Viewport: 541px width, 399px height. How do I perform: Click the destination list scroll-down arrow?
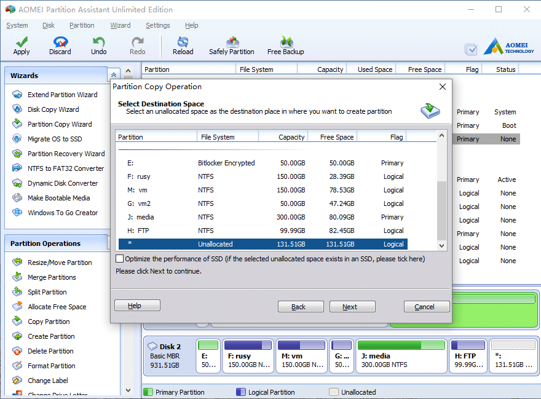(x=441, y=245)
